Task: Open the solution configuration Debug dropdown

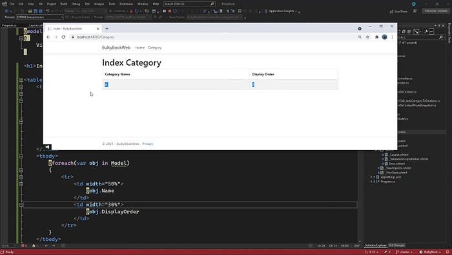Action: (x=71, y=11)
